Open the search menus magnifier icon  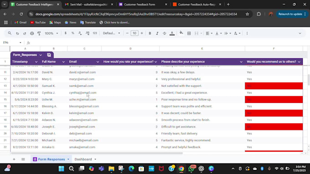tap(10, 33)
